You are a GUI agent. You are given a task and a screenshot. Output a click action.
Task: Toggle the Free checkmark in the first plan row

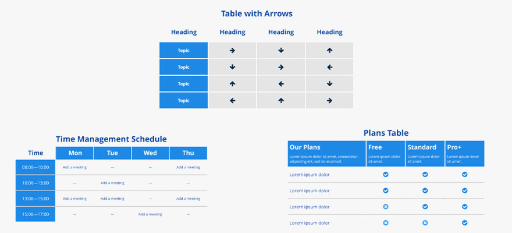[386, 175]
